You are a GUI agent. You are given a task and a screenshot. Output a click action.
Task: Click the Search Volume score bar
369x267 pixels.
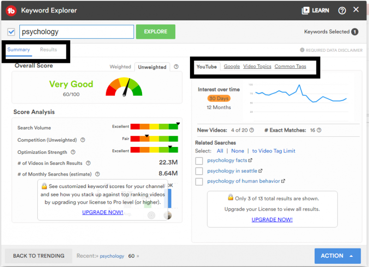click(154, 127)
